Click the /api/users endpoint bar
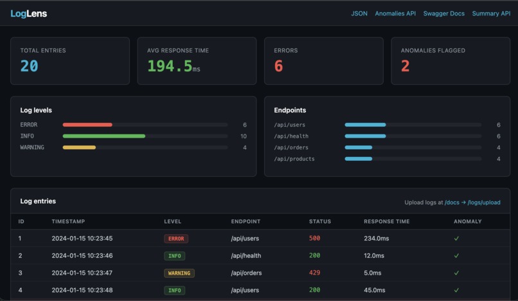 (x=366, y=125)
